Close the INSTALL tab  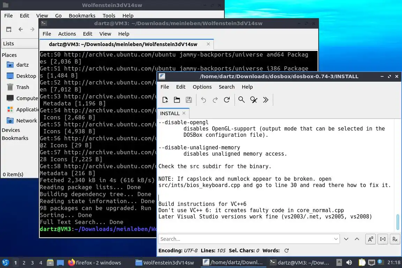(184, 113)
